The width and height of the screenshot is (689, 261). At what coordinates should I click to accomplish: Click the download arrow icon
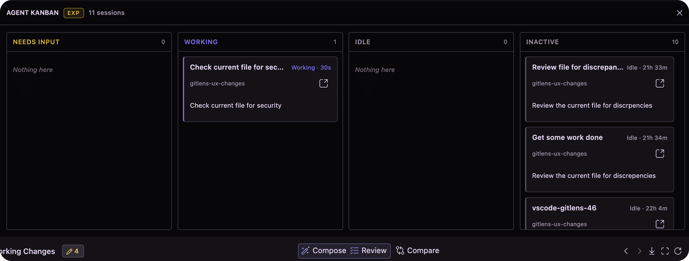(652, 251)
